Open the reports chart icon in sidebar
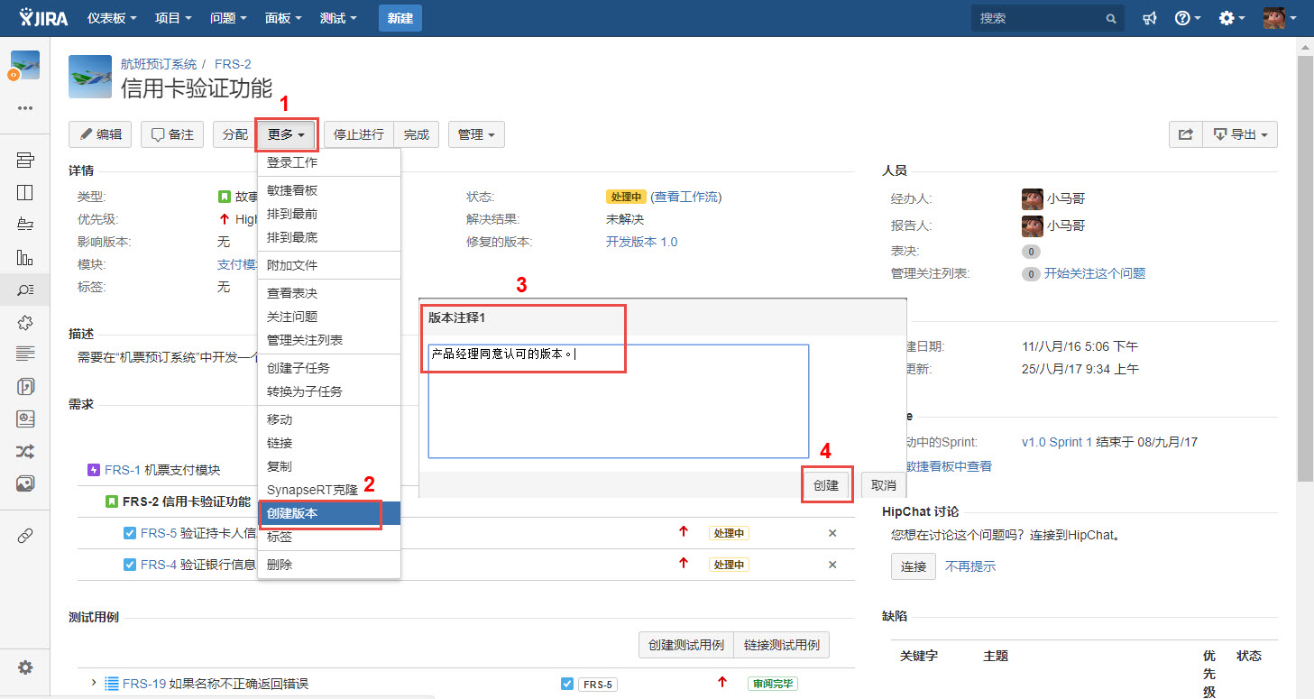Image resolution: width=1314 pixels, height=699 pixels. tap(25, 257)
